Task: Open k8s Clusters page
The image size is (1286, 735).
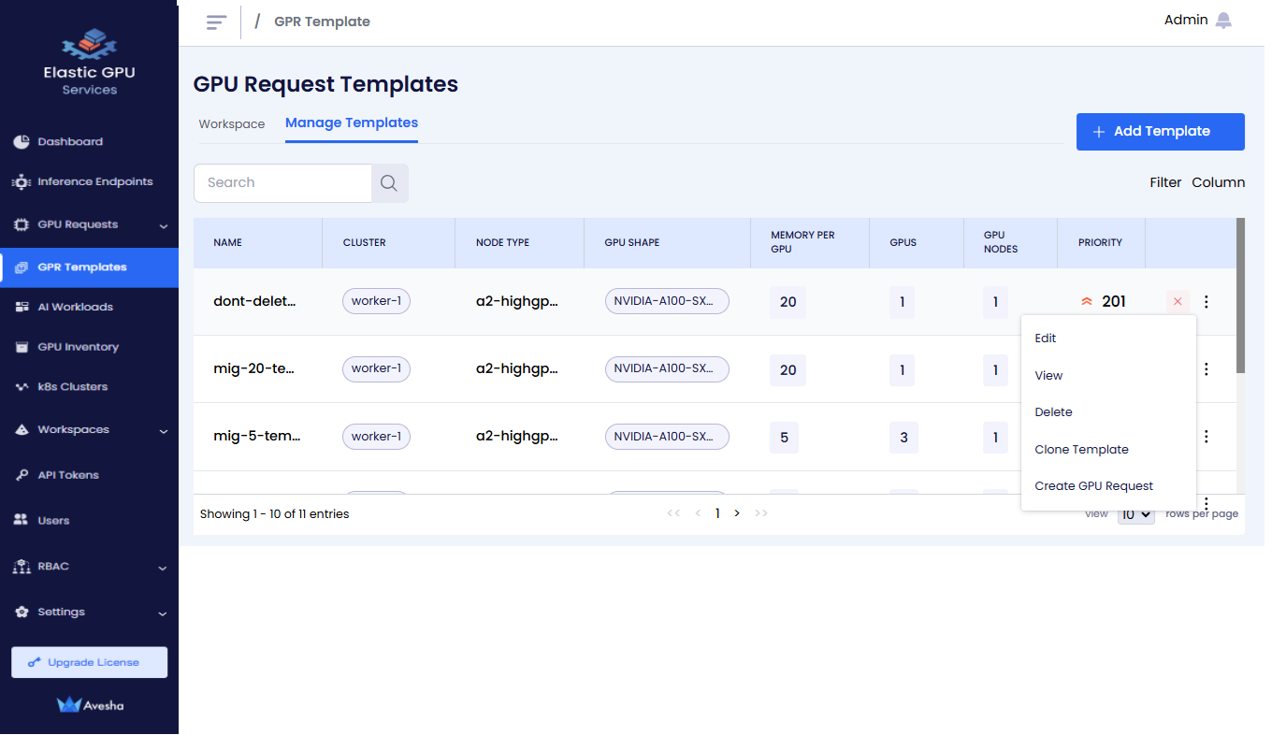Action: tap(72, 387)
